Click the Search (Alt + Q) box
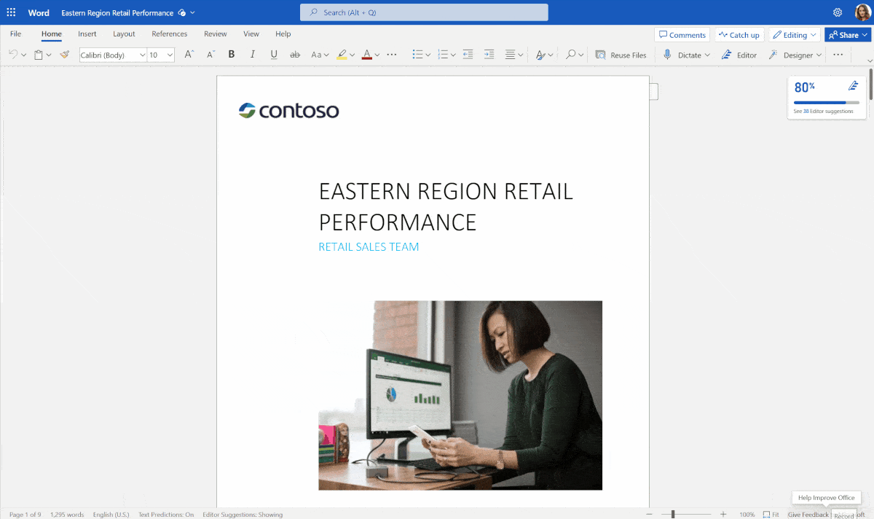Screen dimensions: 874x519 tap(424, 12)
